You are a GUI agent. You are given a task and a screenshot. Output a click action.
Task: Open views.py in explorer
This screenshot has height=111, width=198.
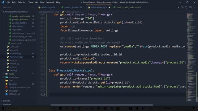point(14,71)
